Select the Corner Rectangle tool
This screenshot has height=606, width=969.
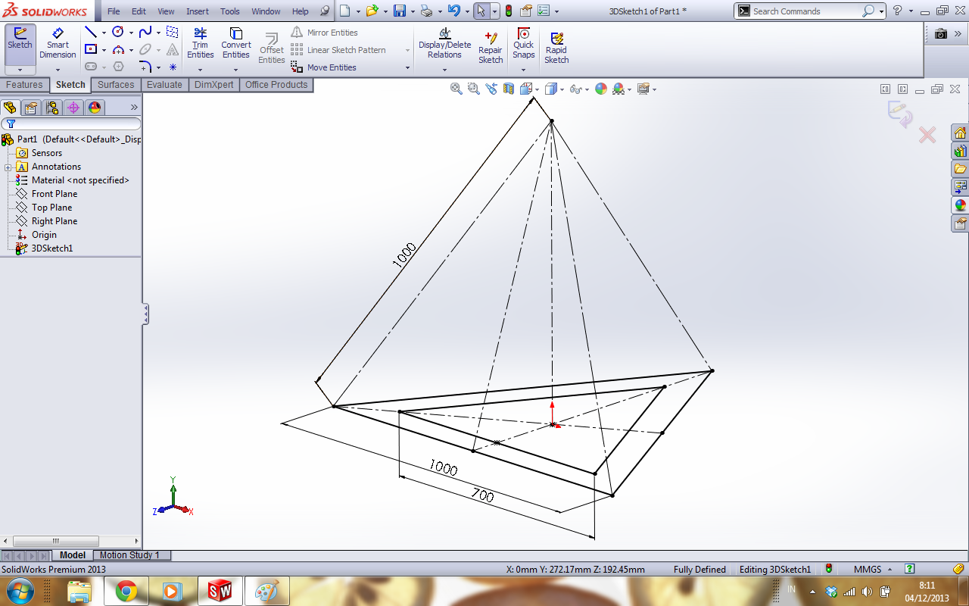pos(91,49)
